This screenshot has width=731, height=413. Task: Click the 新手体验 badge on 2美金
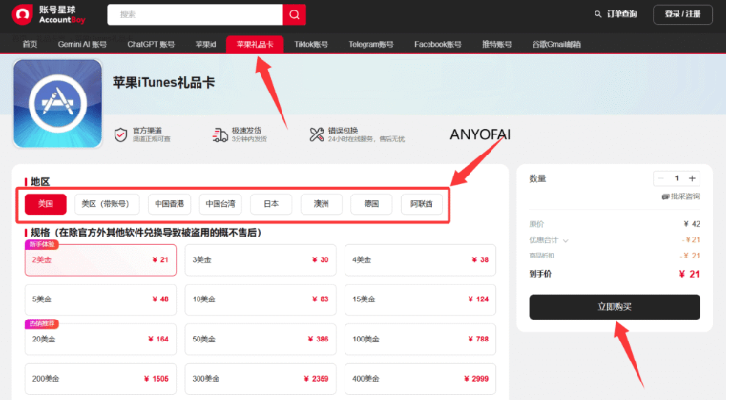click(x=42, y=245)
